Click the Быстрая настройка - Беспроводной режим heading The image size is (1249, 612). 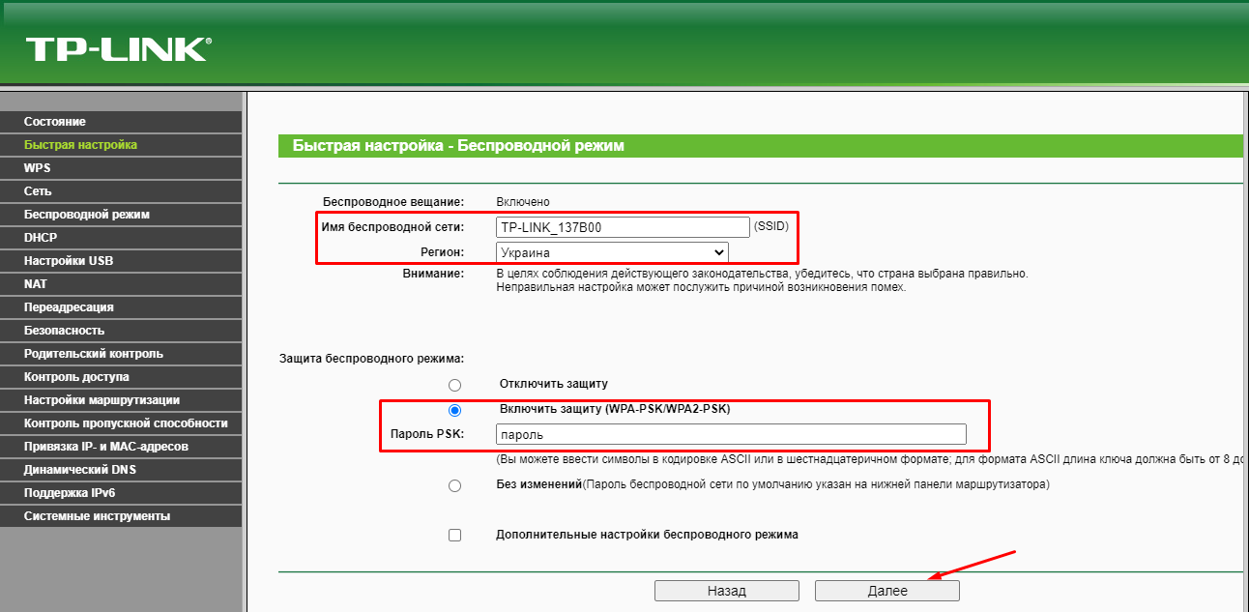coord(458,146)
